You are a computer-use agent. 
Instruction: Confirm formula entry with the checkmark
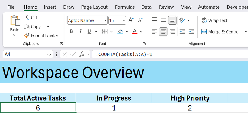point(73,54)
